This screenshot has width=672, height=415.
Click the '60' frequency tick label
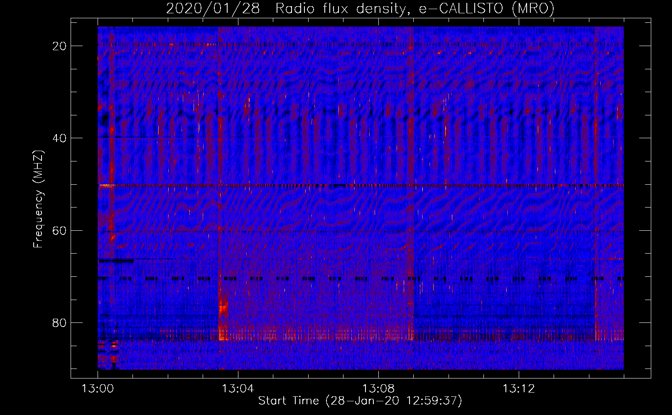tap(60, 230)
